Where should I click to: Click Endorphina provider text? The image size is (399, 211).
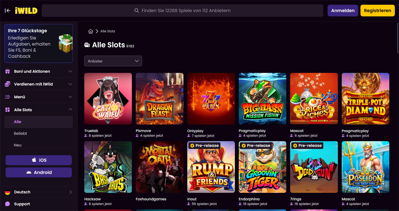[x=248, y=199]
